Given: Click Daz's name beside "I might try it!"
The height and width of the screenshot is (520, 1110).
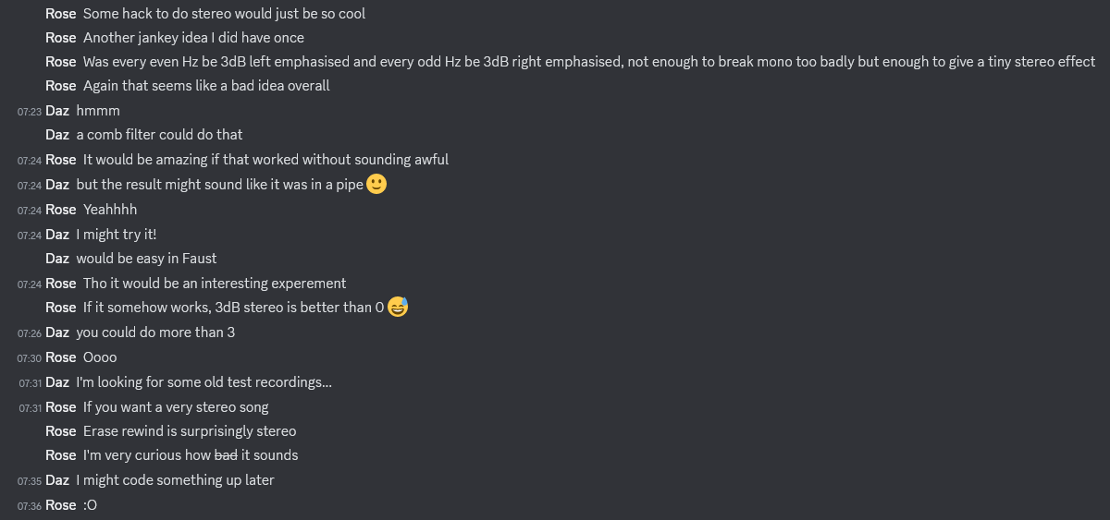Looking at the screenshot, I should 57,235.
